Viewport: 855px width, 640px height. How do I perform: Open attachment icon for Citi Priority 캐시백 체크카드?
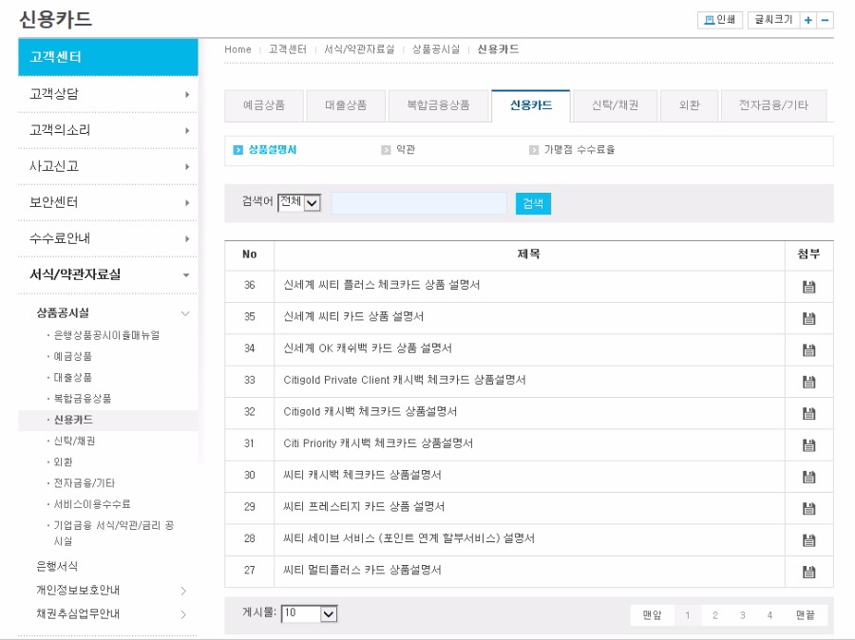click(x=808, y=445)
